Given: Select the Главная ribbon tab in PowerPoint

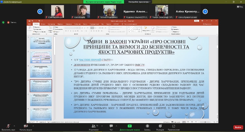Looking at the screenshot, I should coord(36,24).
